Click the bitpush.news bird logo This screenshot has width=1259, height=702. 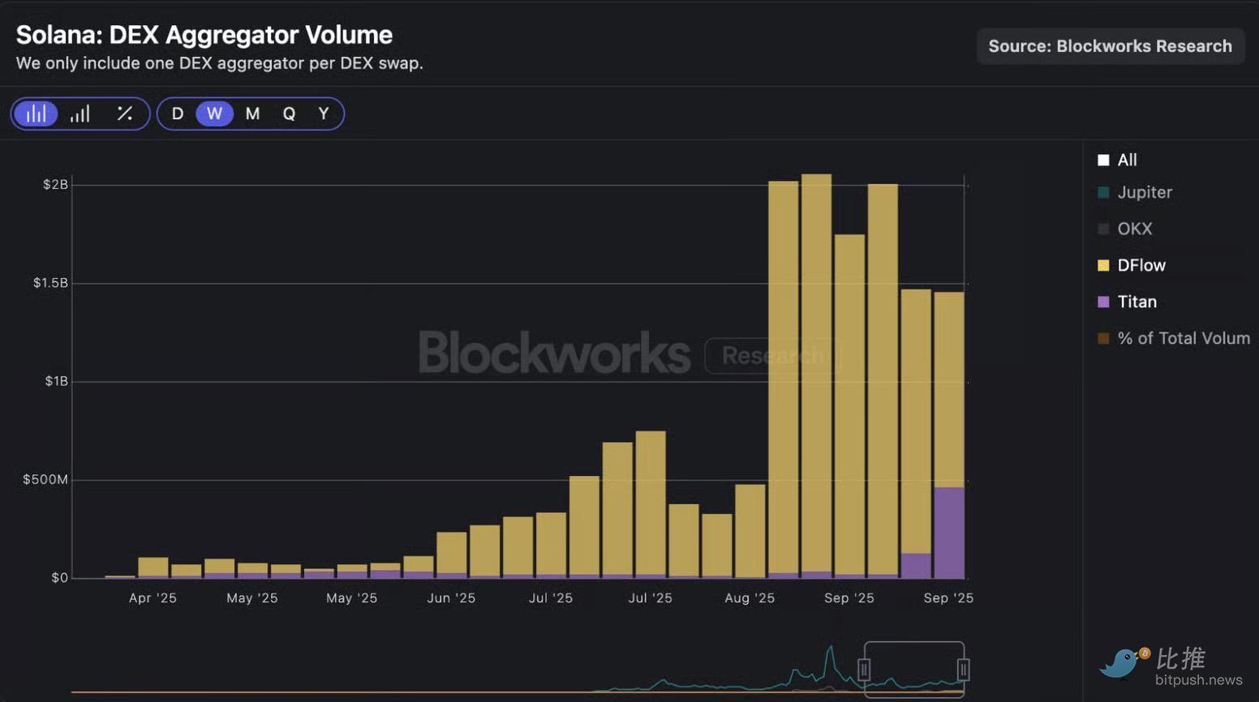(x=1124, y=662)
